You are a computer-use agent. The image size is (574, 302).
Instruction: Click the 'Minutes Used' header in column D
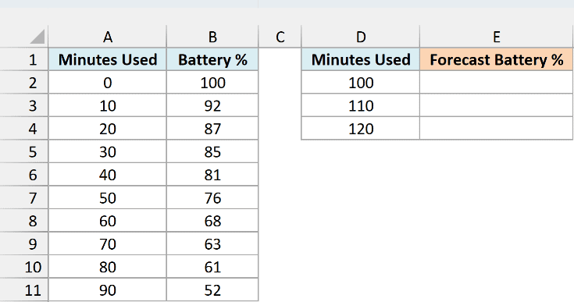click(361, 59)
